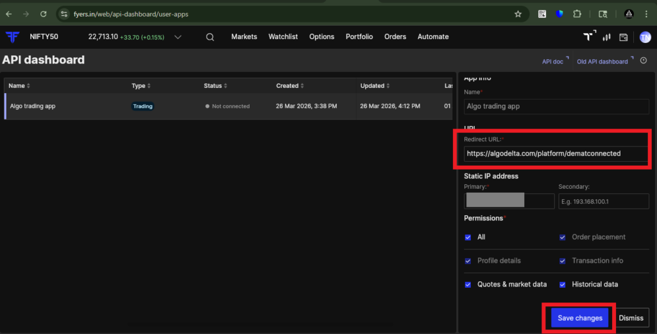Open the API doc link
The height and width of the screenshot is (334, 657).
(553, 62)
